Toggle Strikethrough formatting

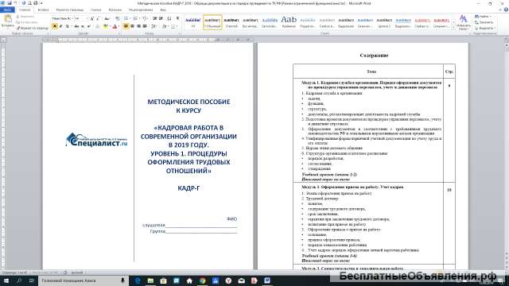[x=76, y=26]
